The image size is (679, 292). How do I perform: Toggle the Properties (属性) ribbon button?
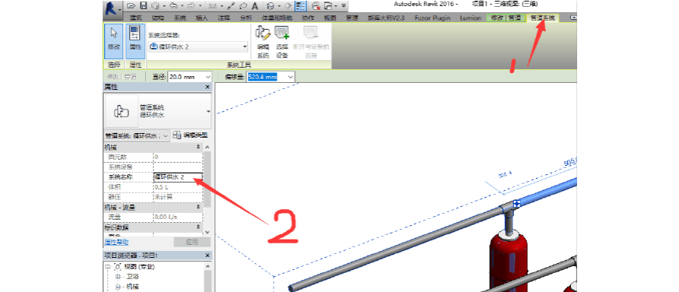[135, 41]
